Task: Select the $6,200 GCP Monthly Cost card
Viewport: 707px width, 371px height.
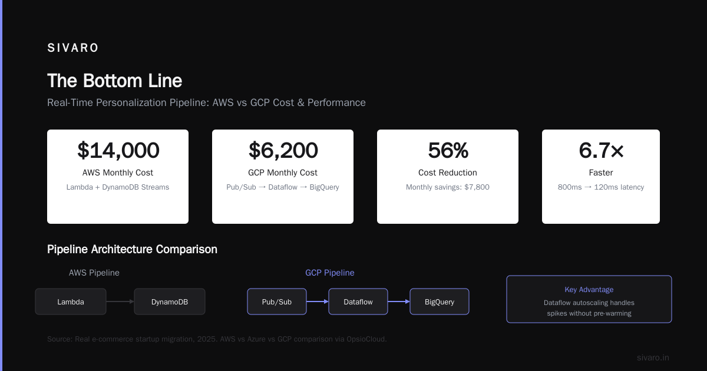Action: 283,177
